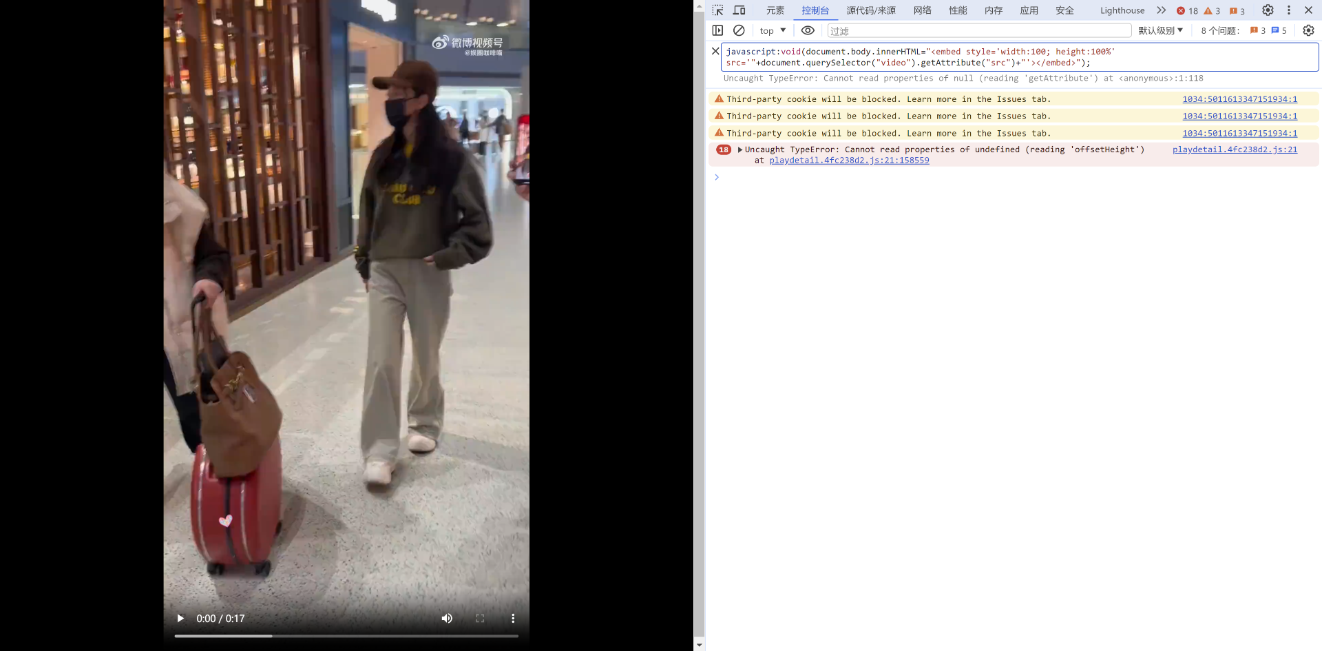Open the video more options menu
The height and width of the screenshot is (651, 1322).
coord(513,619)
